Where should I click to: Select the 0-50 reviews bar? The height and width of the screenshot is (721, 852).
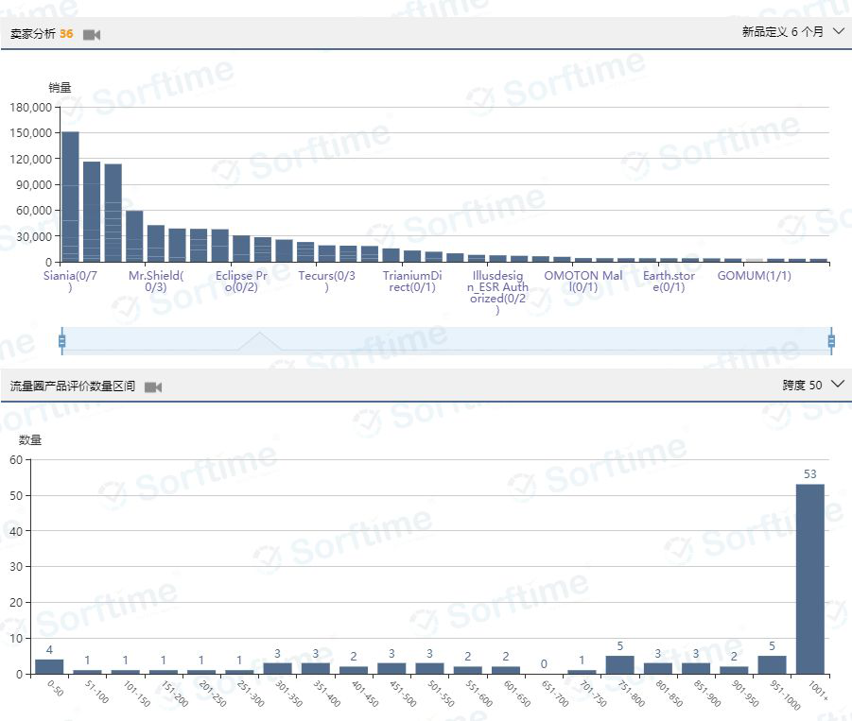[49, 666]
